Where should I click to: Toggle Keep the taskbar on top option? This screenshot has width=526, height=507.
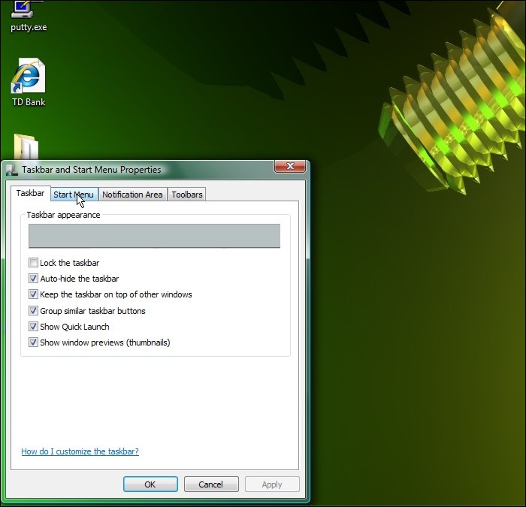click(33, 294)
